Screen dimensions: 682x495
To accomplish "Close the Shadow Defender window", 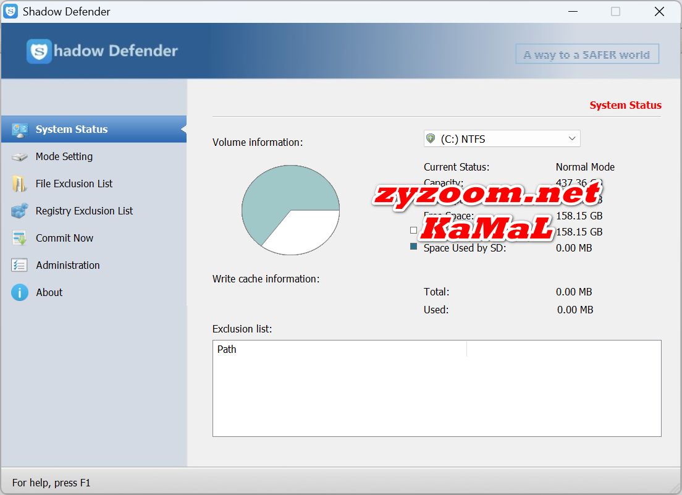I will [x=659, y=11].
